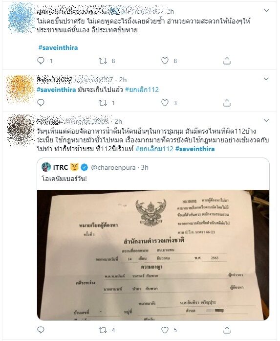280x341 pixels.
Task: Open the first tweet's chevron options menu
Action: point(266,10)
